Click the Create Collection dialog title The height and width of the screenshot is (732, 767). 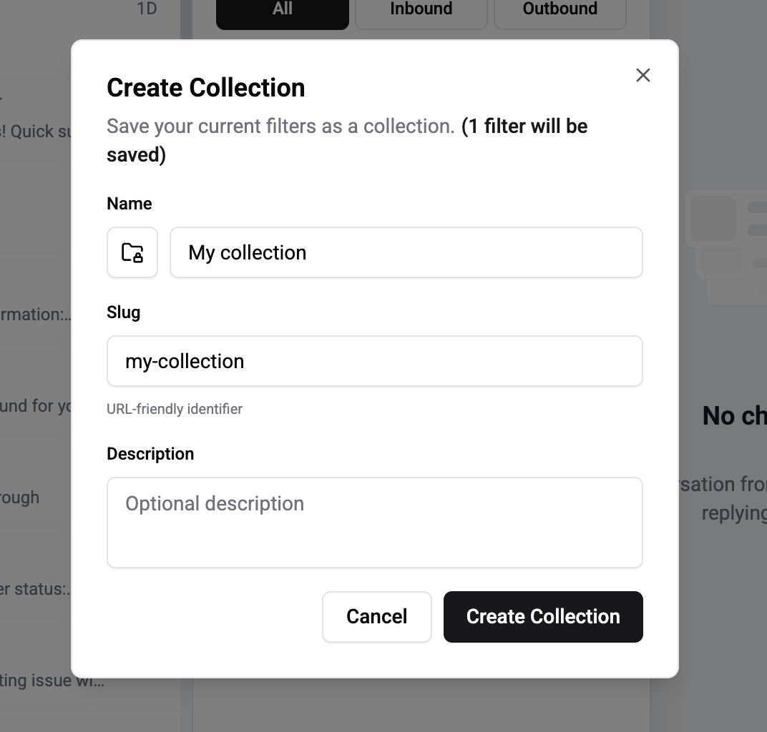pyautogui.click(x=205, y=87)
